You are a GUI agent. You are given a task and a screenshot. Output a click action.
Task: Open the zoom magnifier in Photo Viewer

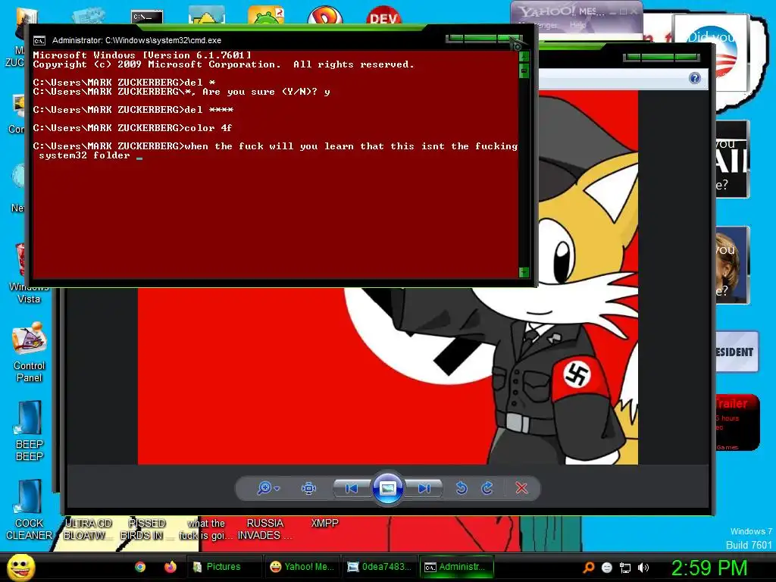click(x=264, y=488)
